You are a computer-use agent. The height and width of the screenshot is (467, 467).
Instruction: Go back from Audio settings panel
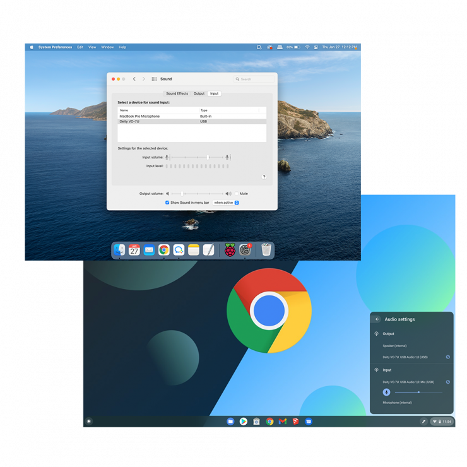(377, 319)
